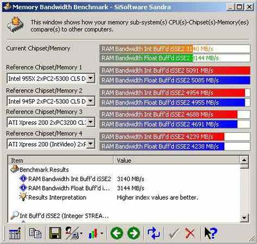The width and height of the screenshot is (257, 244).
Task: Click the copy results toolbar icon
Action: (x=35, y=233)
